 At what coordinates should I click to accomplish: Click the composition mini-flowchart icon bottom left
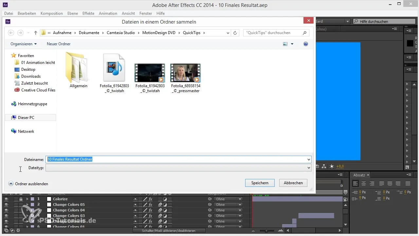tap(6, 231)
